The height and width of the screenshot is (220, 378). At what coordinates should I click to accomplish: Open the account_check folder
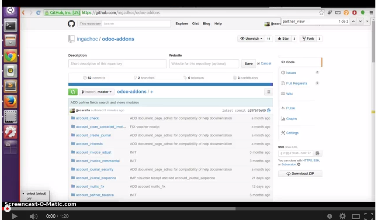pos(87,118)
